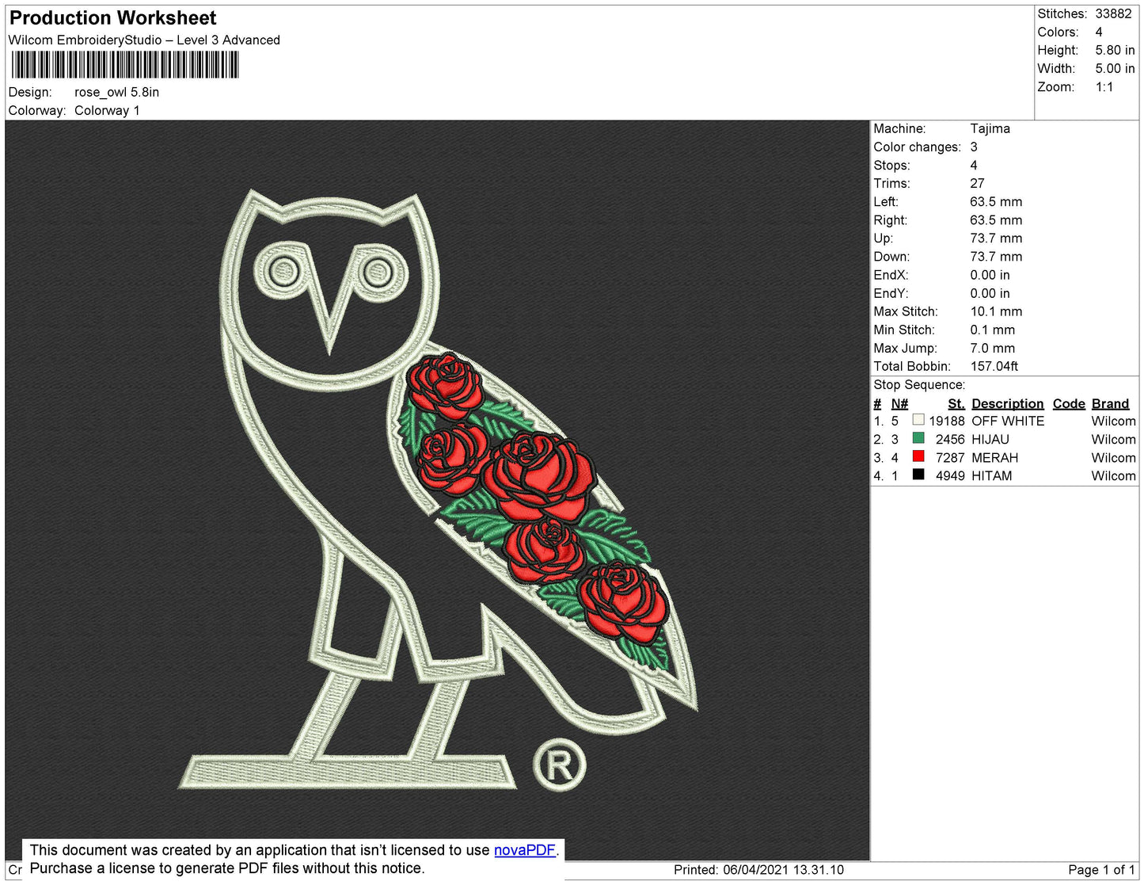Click the Width value '5.00 in'

[x=1115, y=69]
